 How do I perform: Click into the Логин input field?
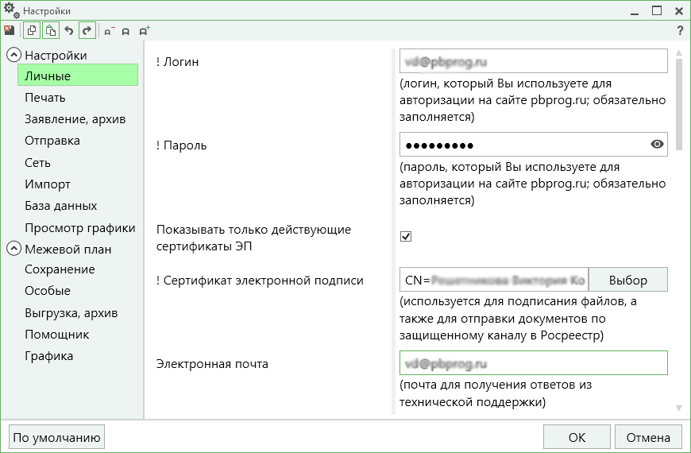point(533,61)
